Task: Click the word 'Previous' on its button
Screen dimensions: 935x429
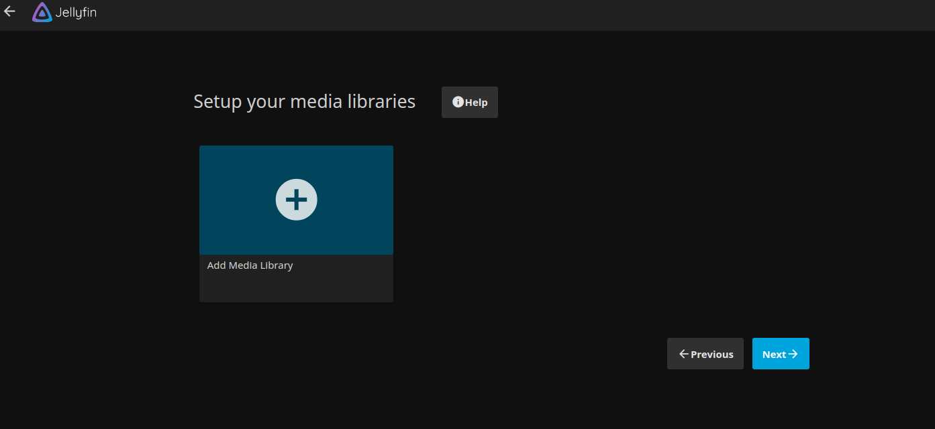Action: click(x=712, y=355)
